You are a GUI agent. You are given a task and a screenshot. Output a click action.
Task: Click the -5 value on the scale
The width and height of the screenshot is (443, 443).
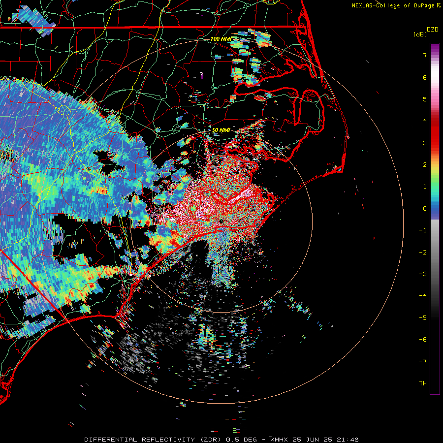point(423,318)
